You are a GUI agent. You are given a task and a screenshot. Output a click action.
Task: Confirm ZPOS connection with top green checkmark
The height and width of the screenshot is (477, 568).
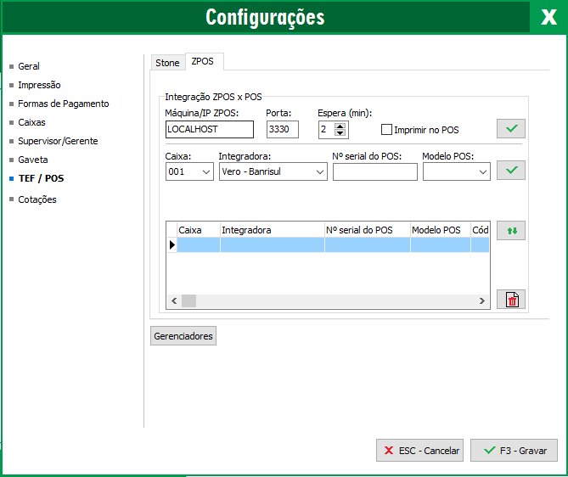pyautogui.click(x=511, y=129)
